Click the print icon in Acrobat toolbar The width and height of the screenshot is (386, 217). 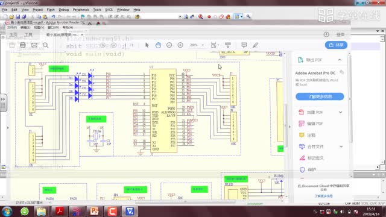click(x=23, y=45)
